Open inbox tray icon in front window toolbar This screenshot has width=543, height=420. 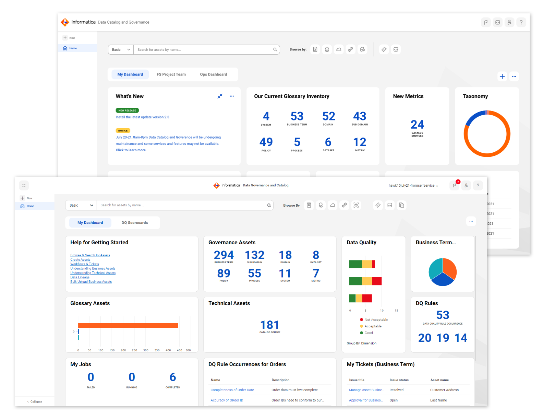pyautogui.click(x=390, y=205)
